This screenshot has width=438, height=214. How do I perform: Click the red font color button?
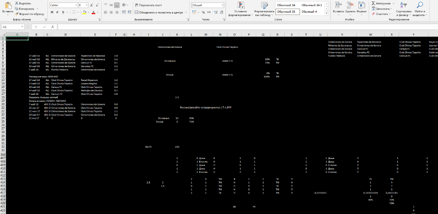point(93,12)
